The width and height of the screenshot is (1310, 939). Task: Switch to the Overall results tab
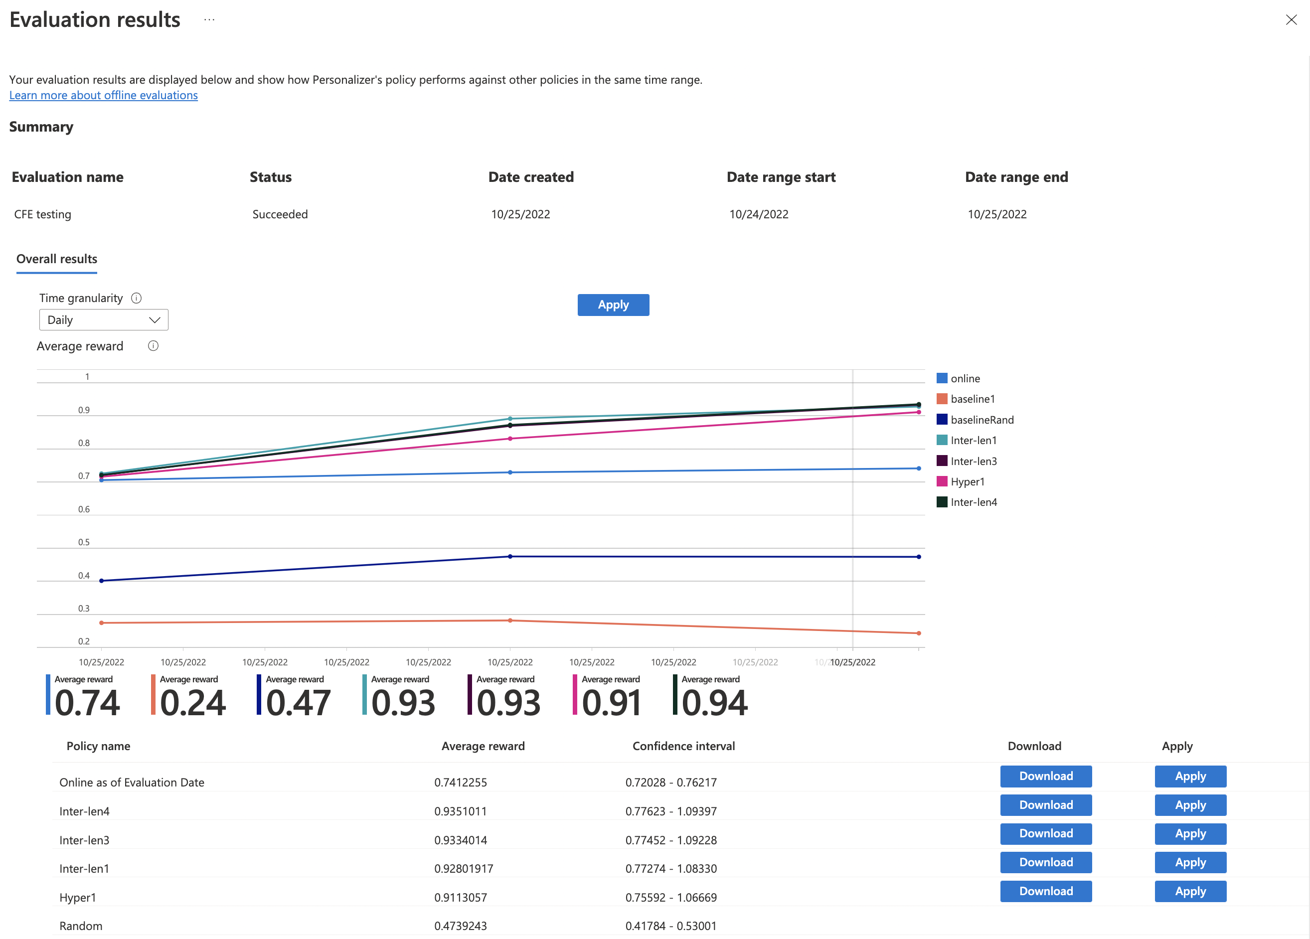[56, 259]
